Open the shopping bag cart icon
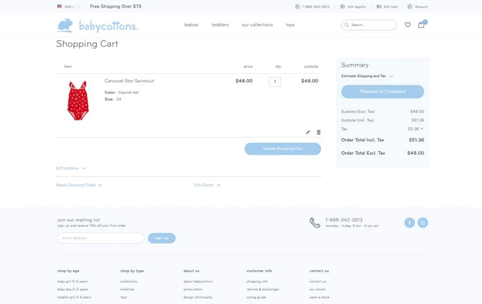 click(x=421, y=25)
